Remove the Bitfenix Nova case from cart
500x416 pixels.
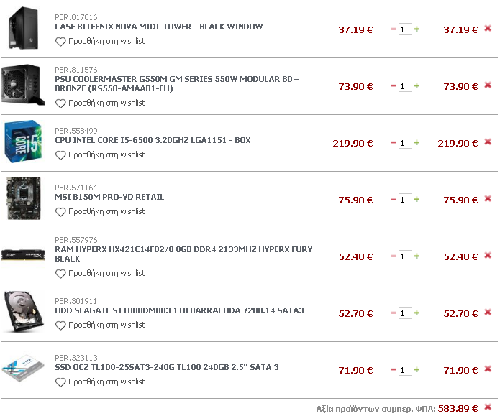(x=488, y=29)
